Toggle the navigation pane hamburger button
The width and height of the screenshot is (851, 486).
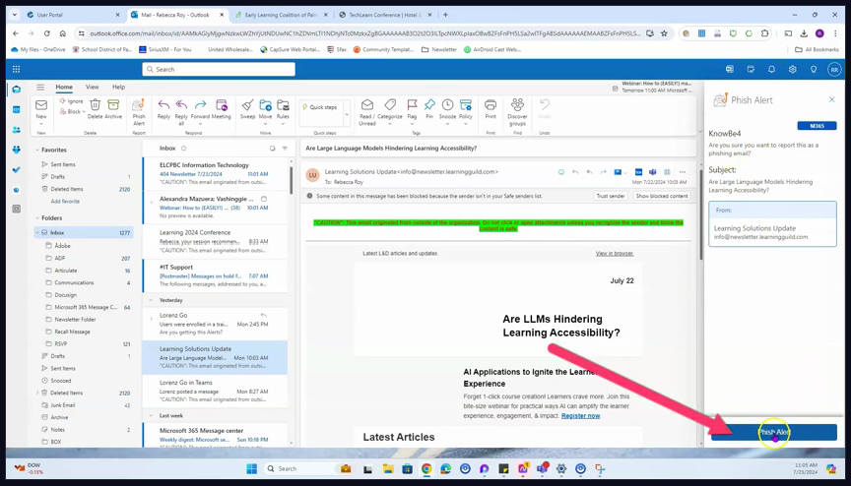(40, 87)
